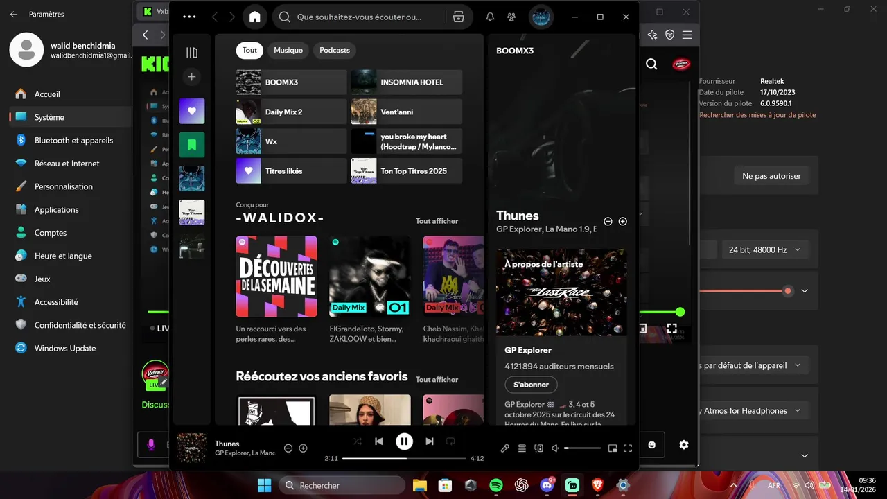The height and width of the screenshot is (499, 887).
Task: Click the plus icon beside Thunes in right panel
Action: pyautogui.click(x=622, y=221)
